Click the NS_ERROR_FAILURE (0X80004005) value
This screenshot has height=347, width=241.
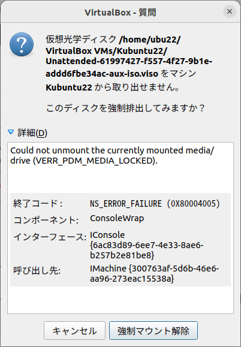tap(155, 204)
